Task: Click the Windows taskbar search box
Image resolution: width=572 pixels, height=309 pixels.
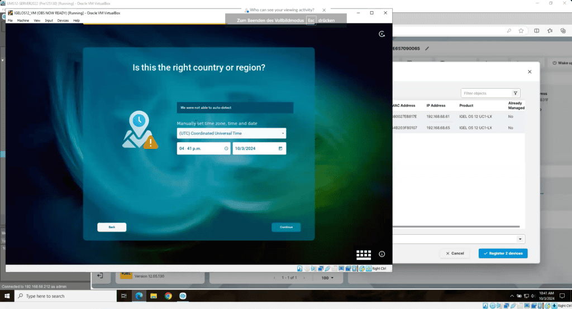Action: click(66, 296)
